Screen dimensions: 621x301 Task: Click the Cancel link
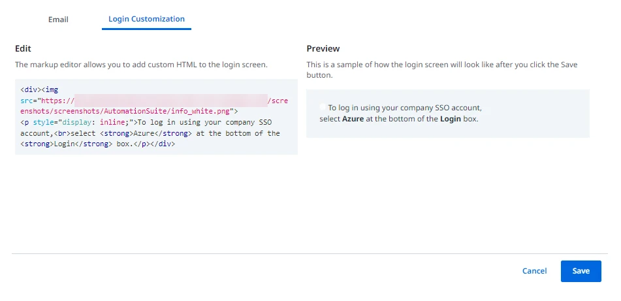click(534, 272)
